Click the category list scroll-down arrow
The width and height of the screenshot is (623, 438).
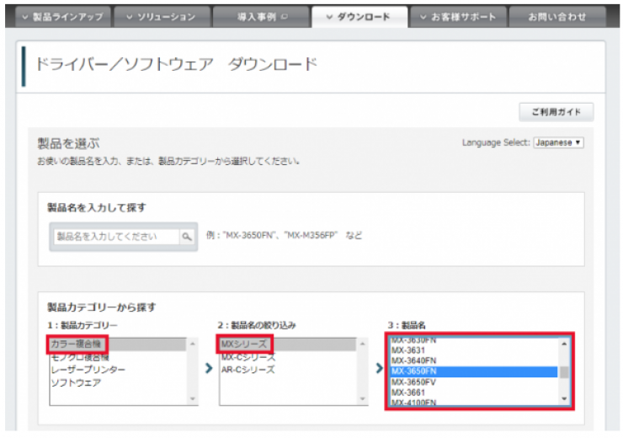click(192, 398)
